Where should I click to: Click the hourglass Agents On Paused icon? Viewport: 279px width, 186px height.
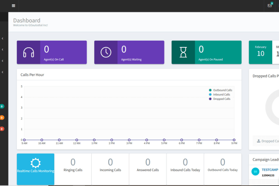(x=183, y=52)
